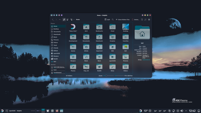This screenshot has width=201, height=113.
Task: Open Github place in sidebar
Action: [58, 51]
